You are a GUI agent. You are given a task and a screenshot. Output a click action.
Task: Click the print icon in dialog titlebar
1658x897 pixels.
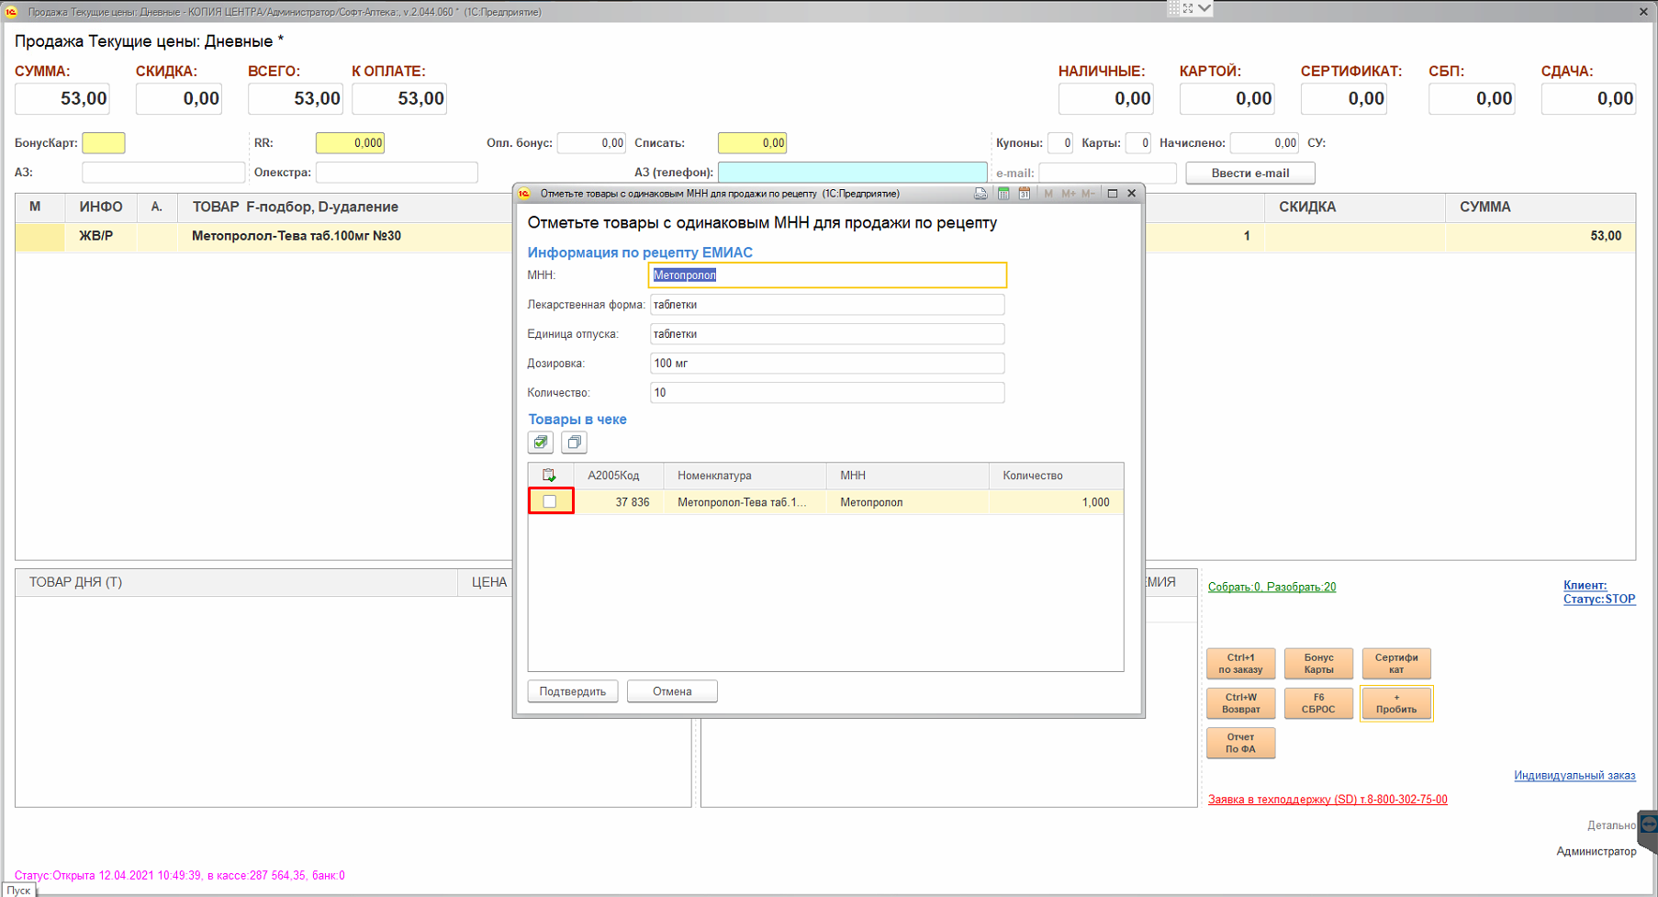pyautogui.click(x=980, y=194)
